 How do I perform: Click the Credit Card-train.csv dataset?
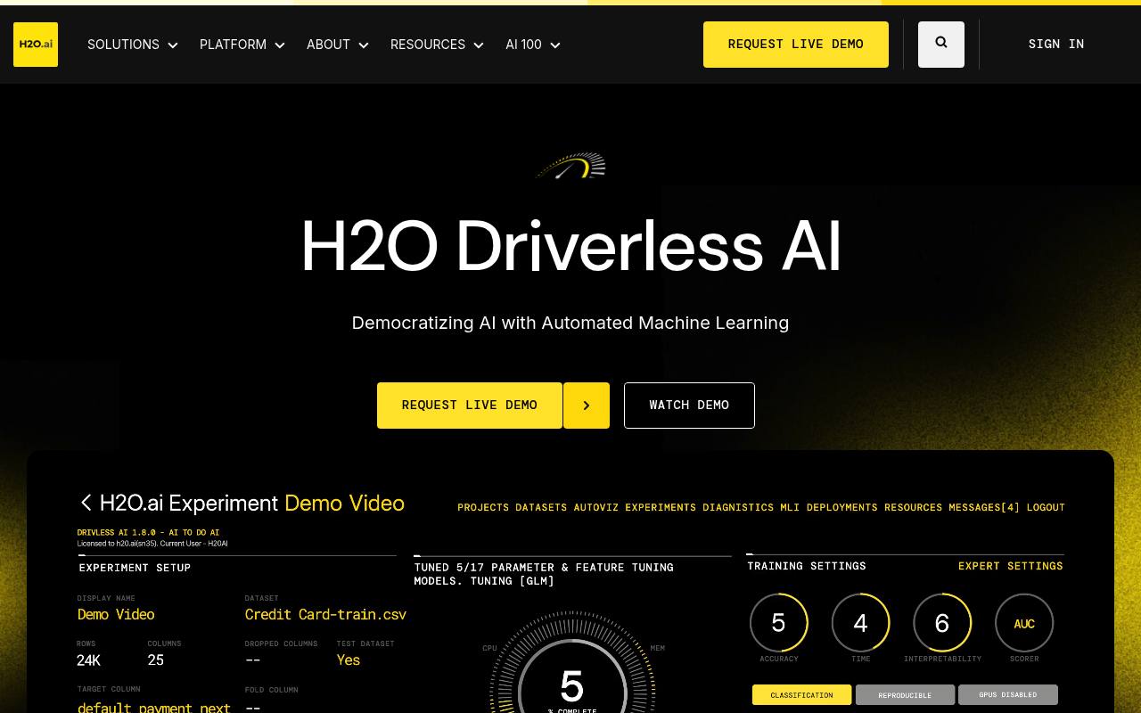coord(325,614)
